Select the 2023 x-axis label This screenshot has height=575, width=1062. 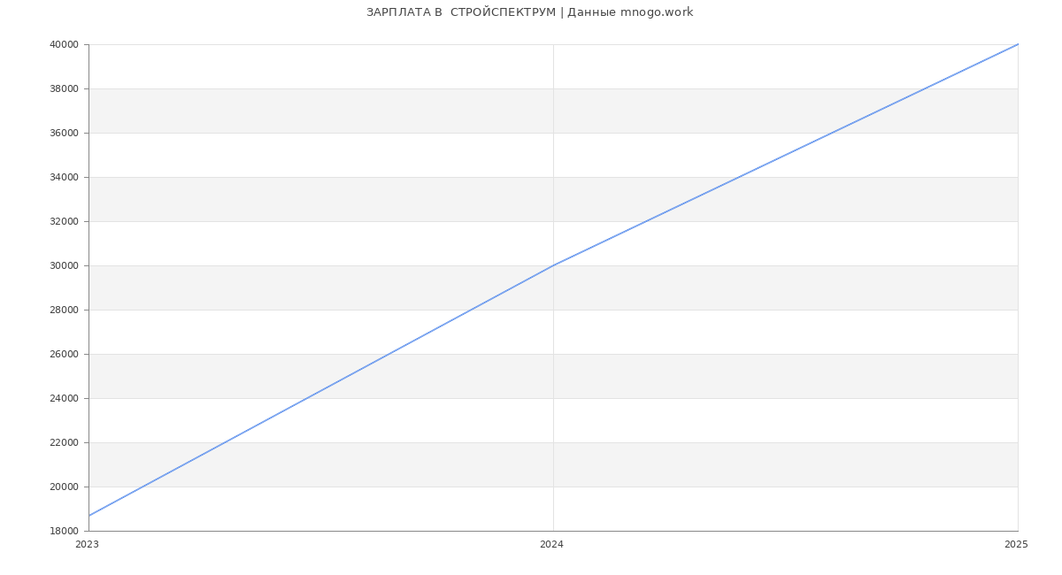(87, 545)
